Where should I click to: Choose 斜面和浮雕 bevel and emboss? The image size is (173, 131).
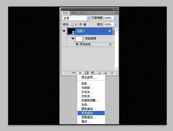click(x=91, y=100)
